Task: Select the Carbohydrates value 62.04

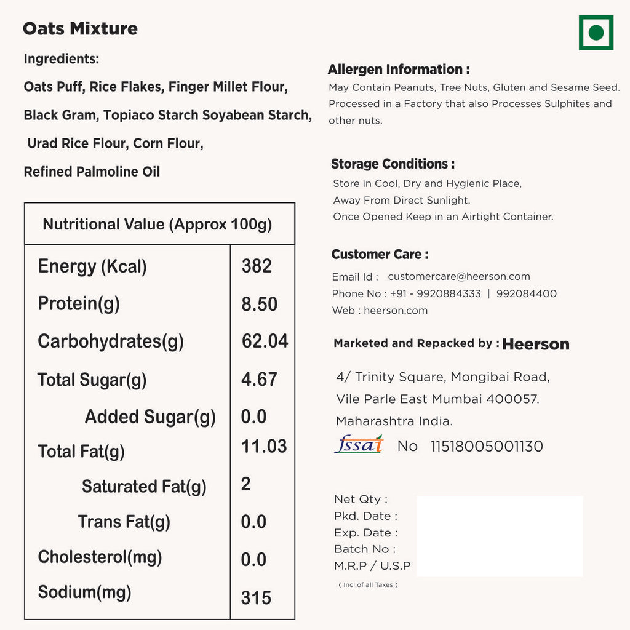Action: tap(265, 341)
